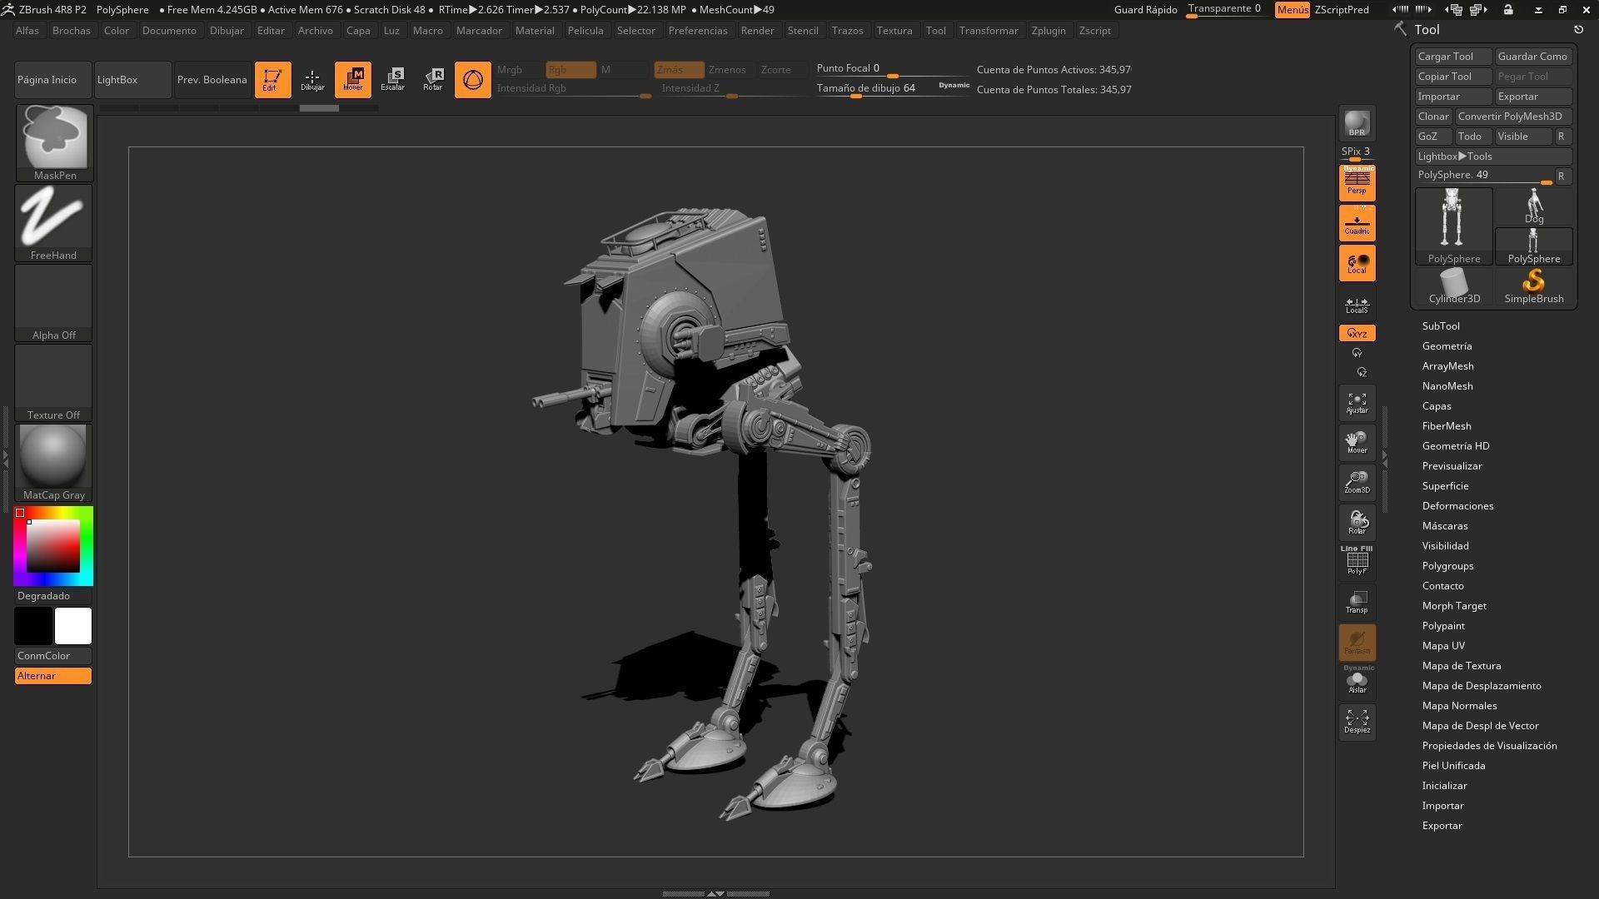The image size is (1599, 899).
Task: Toggle the Gizmo 3D circle icon
Action: [472, 80]
